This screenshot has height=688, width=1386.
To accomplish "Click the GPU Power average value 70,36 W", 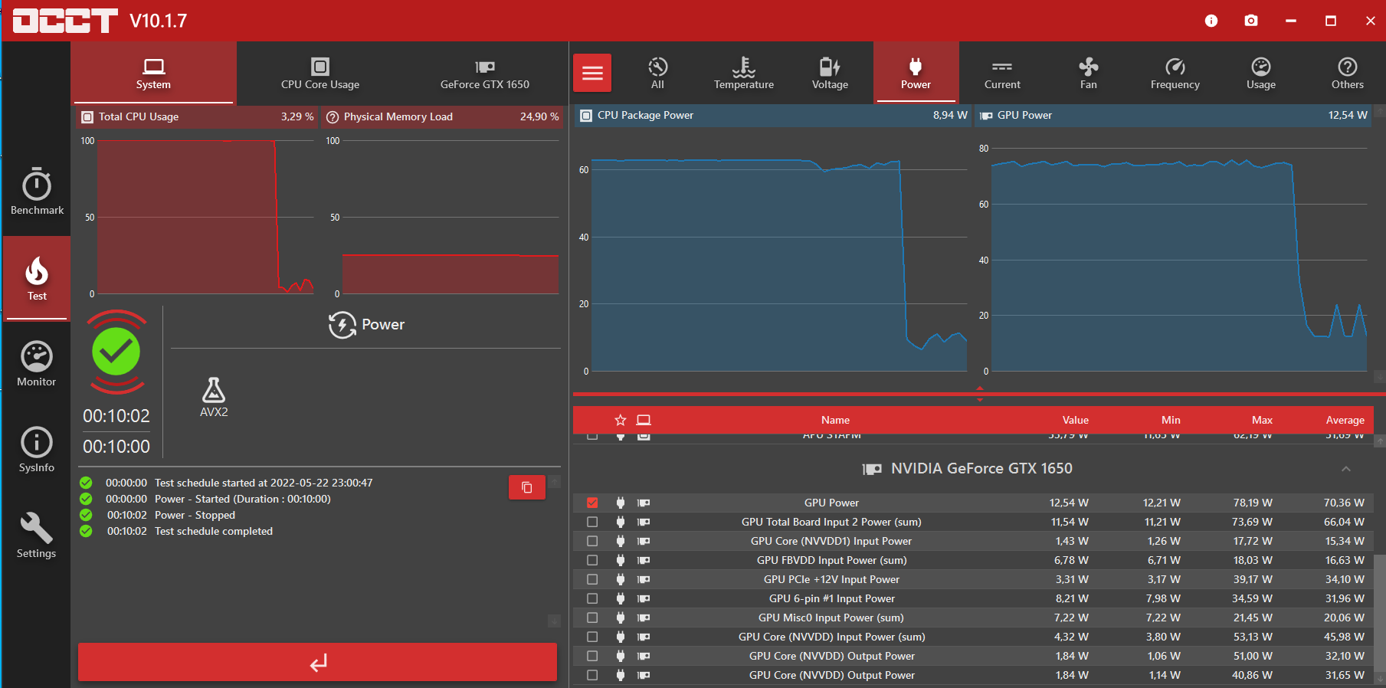I will point(1344,503).
